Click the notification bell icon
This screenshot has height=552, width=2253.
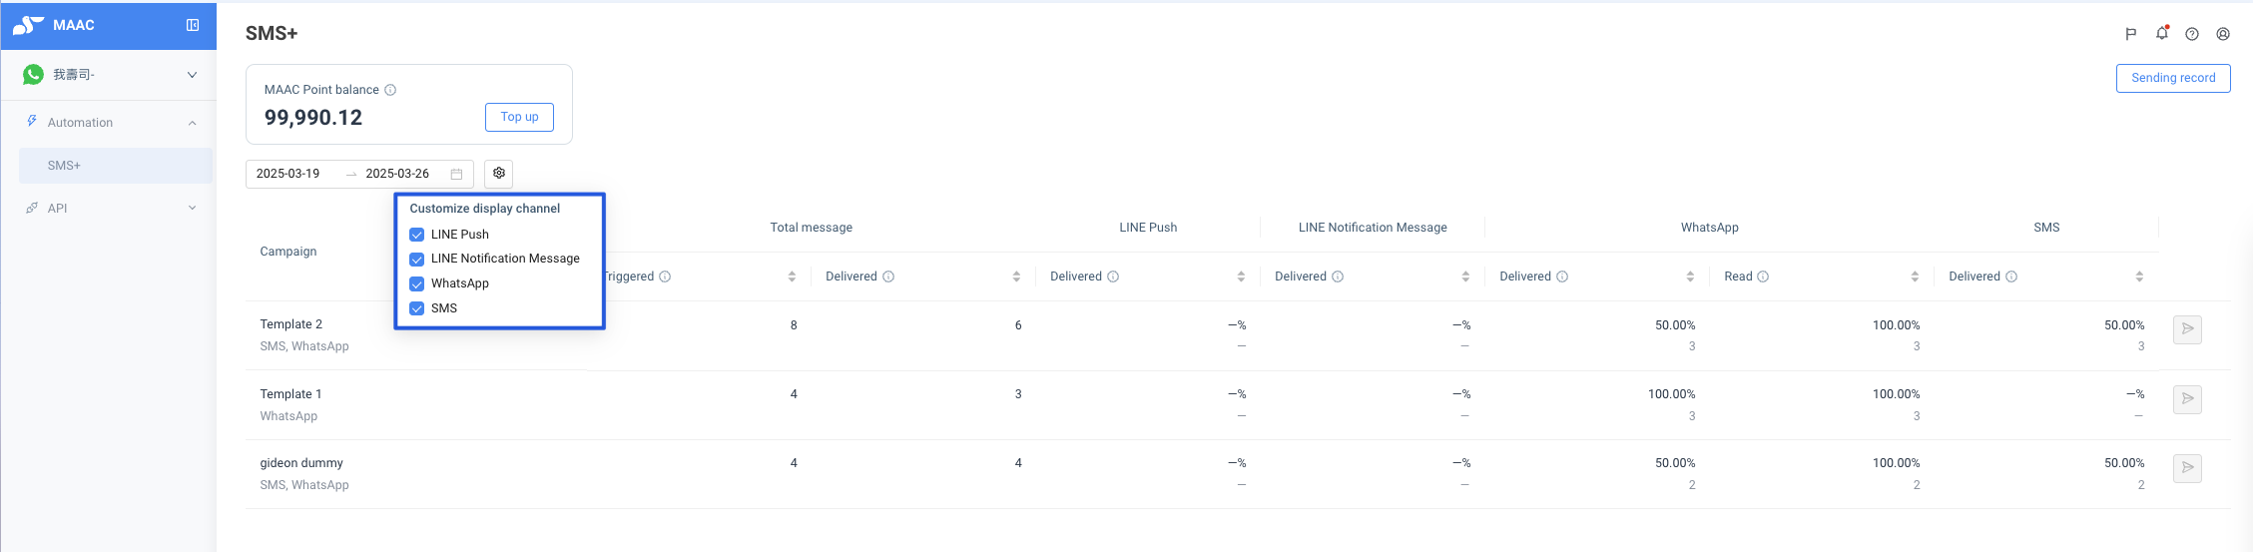[2161, 33]
